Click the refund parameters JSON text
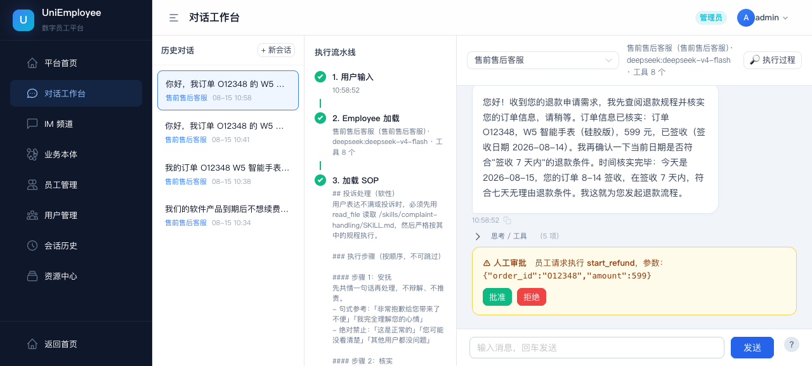The height and width of the screenshot is (366, 812). [567, 276]
